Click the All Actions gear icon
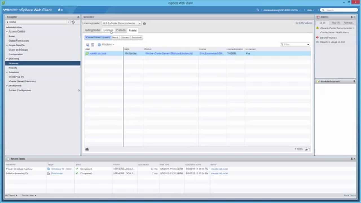 tap(99, 45)
